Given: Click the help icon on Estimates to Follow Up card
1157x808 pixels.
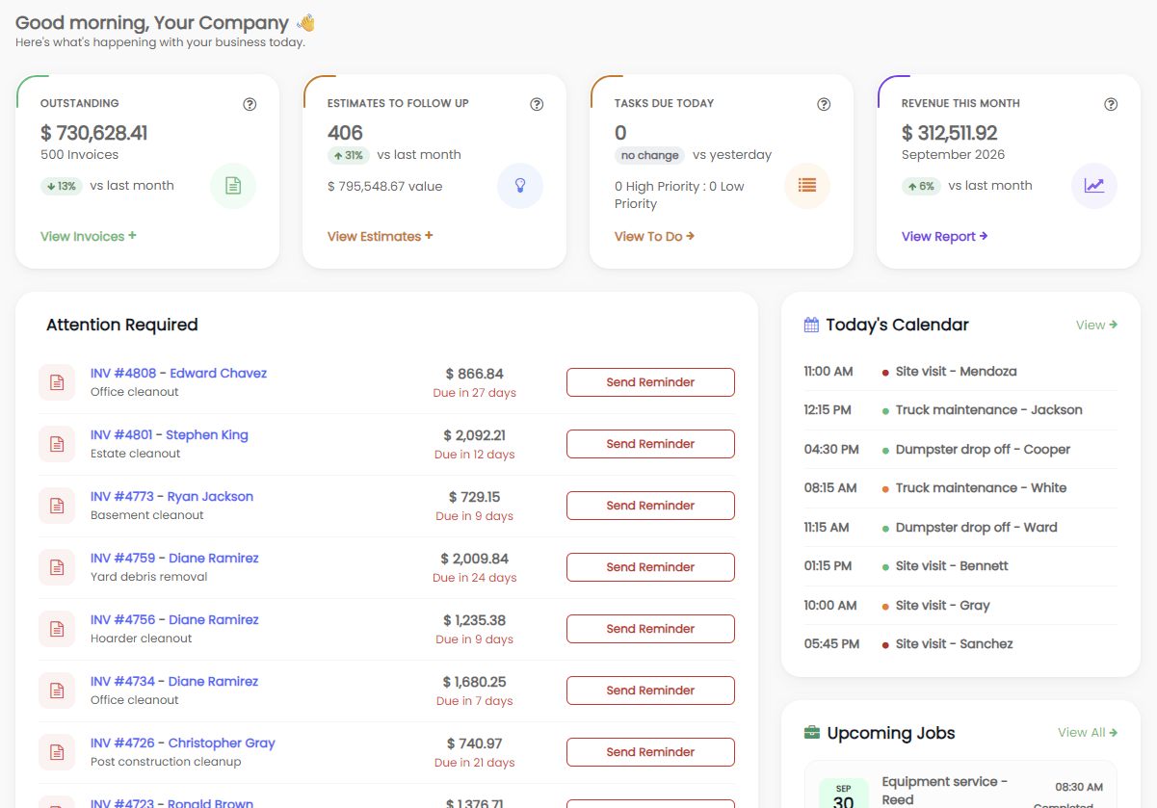Looking at the screenshot, I should [537, 104].
